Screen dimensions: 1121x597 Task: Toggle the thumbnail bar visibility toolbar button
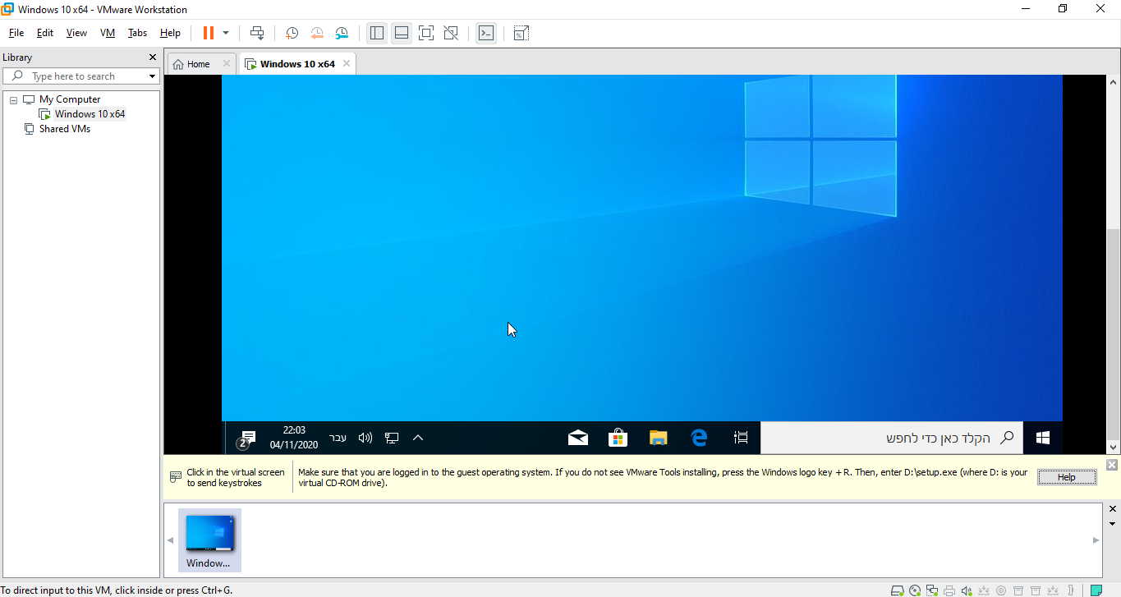402,33
